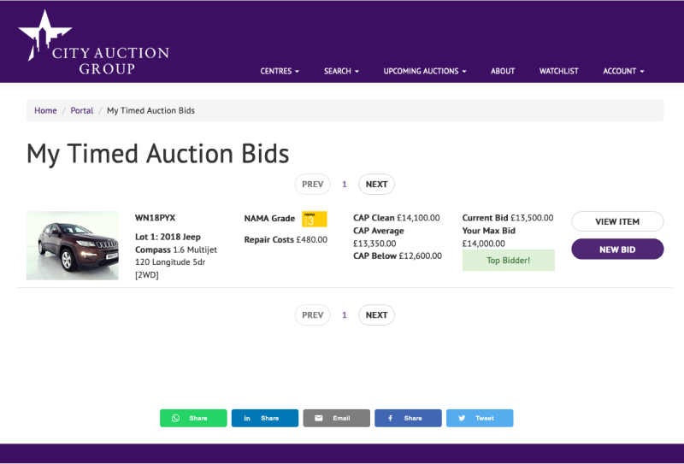684x464 pixels.
Task: Click the View Item button
Action: [617, 221]
